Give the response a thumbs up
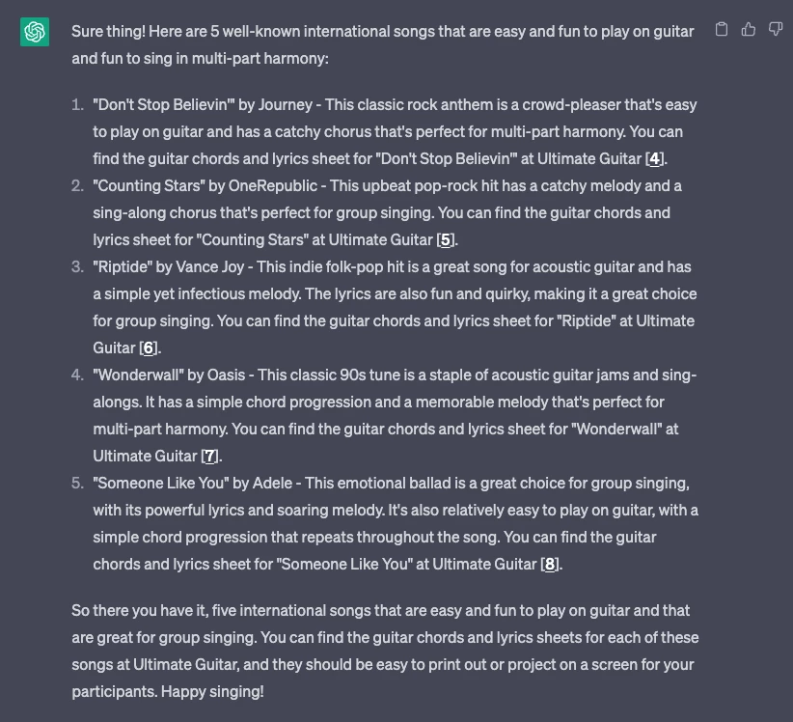The height and width of the screenshot is (722, 793). click(749, 30)
